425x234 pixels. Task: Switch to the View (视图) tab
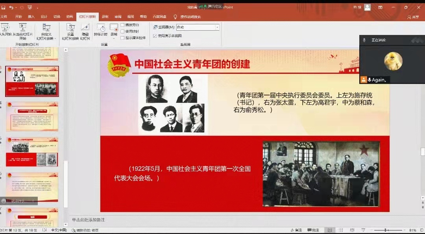click(131, 17)
